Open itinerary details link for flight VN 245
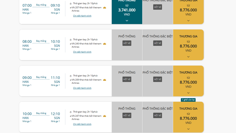 [82, 52]
